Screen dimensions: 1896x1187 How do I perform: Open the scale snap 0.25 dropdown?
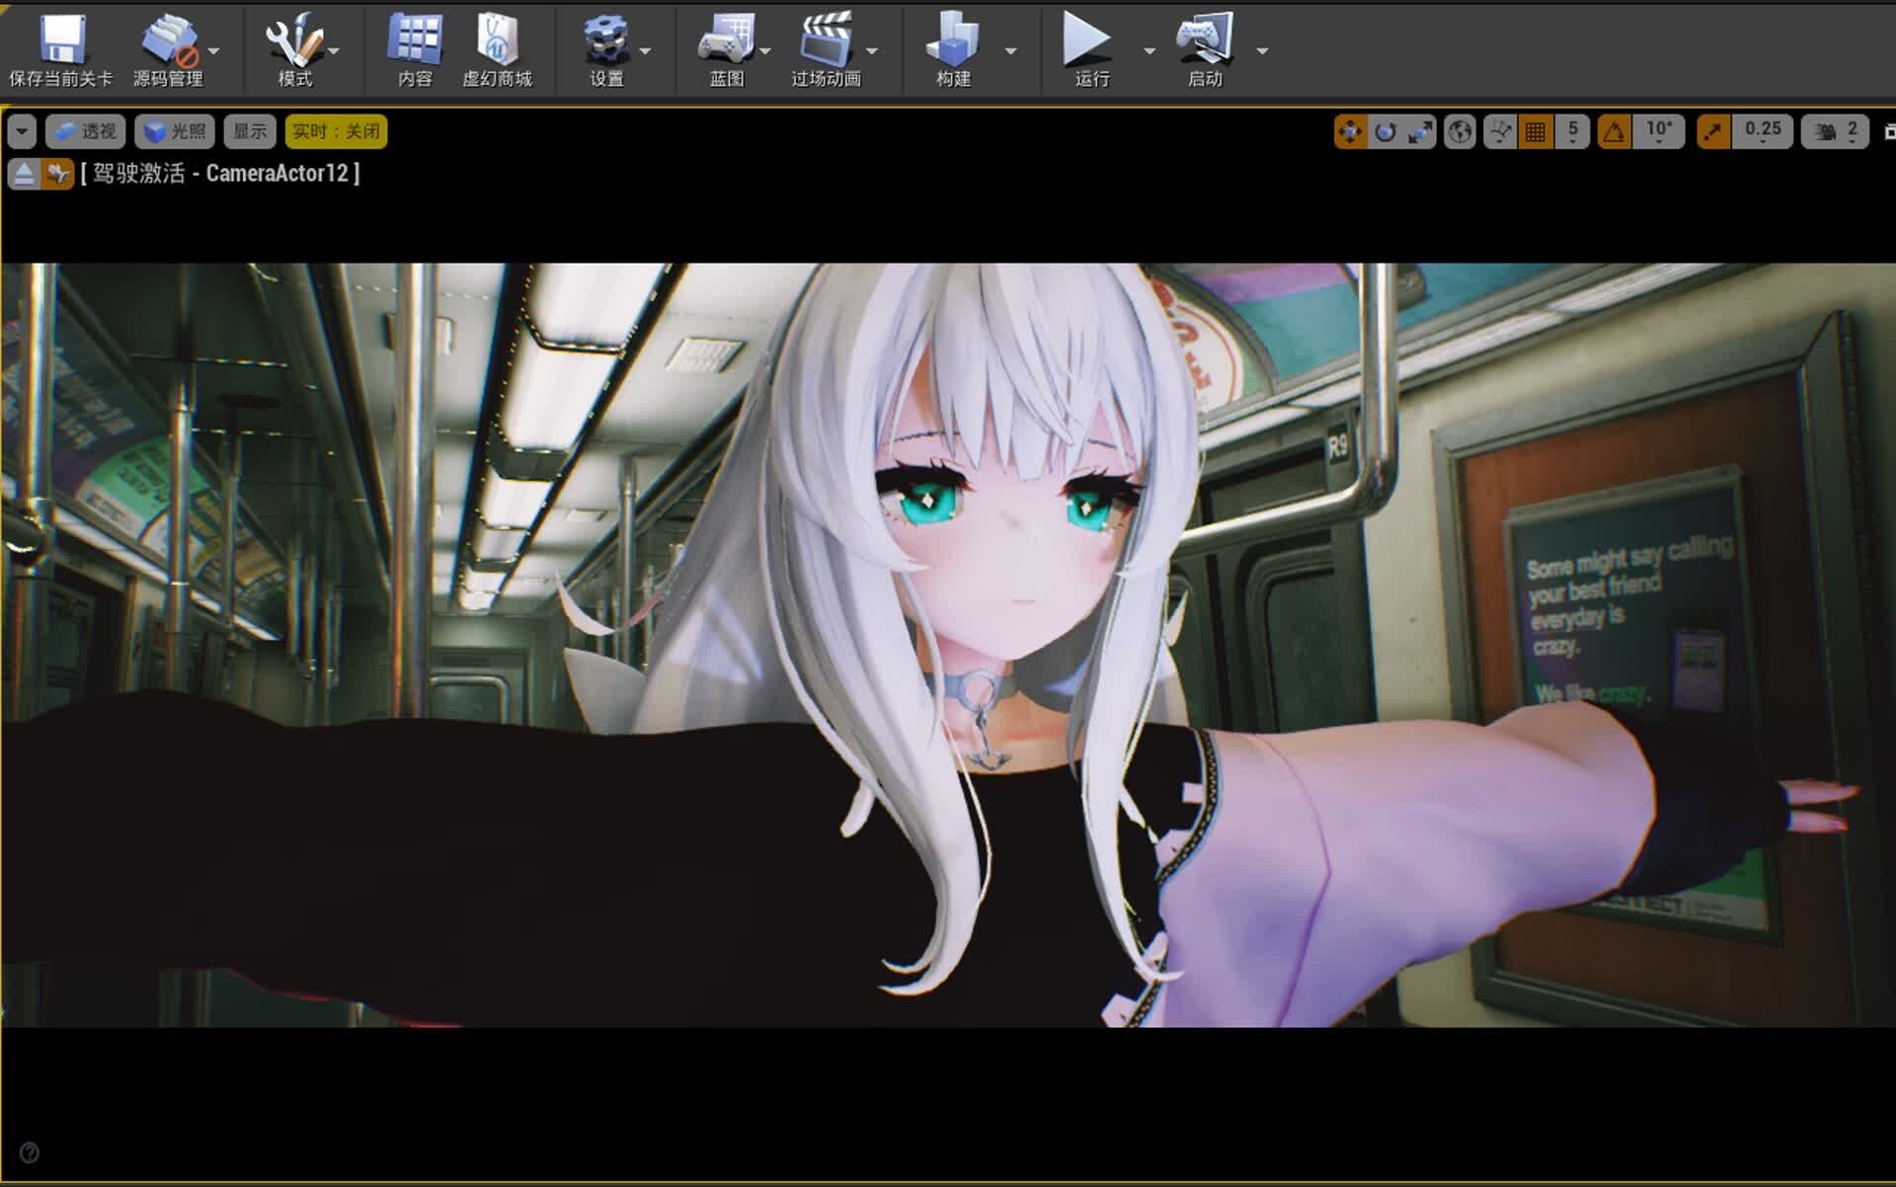pos(1763,131)
